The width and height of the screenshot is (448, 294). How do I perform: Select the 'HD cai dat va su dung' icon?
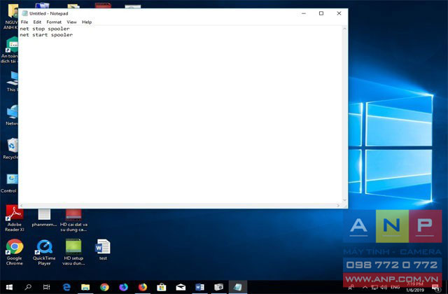[73, 220]
